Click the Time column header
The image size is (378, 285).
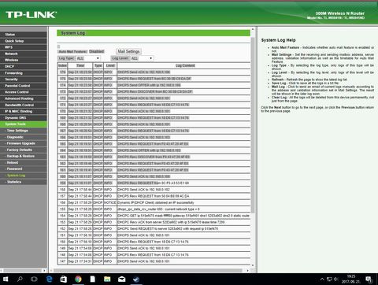[80, 65]
